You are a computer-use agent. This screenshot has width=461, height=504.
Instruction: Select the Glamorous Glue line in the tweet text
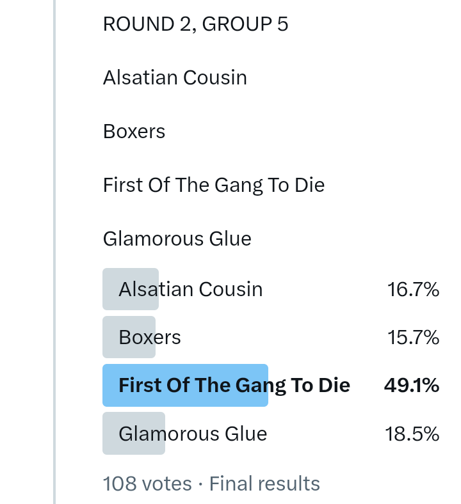pos(177,239)
